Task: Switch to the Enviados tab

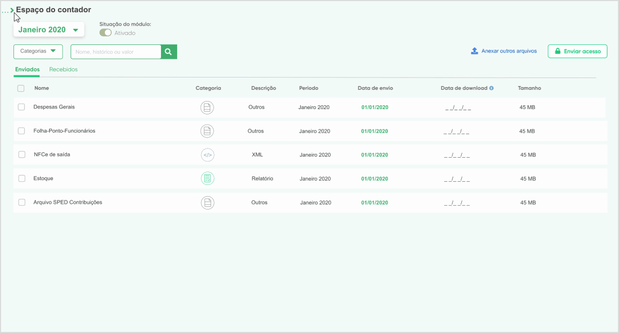Action: [x=27, y=69]
